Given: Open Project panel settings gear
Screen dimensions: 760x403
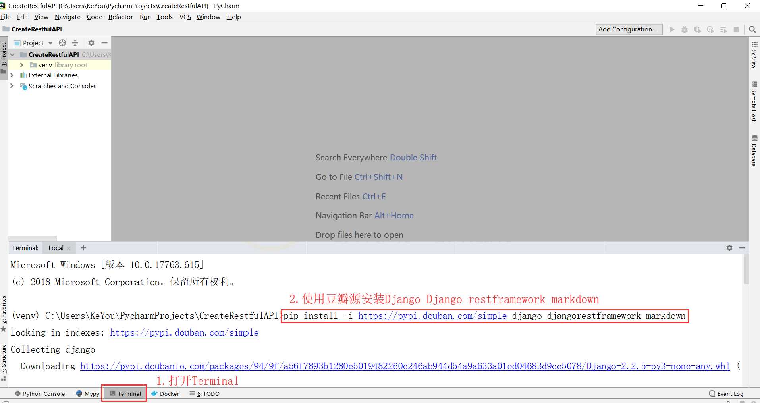Looking at the screenshot, I should pos(91,43).
